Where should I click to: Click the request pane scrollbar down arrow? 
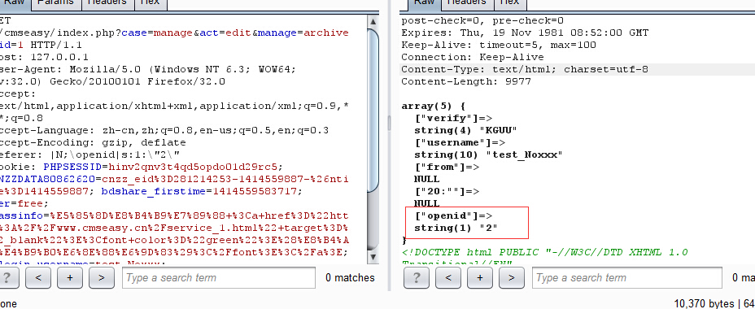pos(373,258)
